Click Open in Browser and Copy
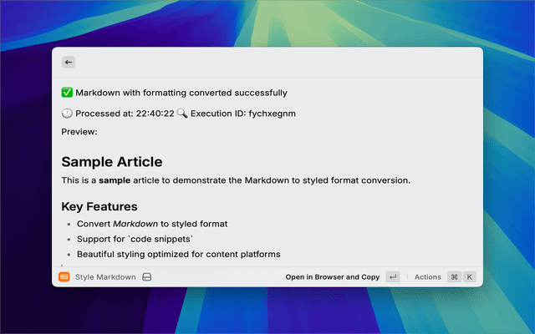This screenshot has height=334, width=535. [332, 276]
